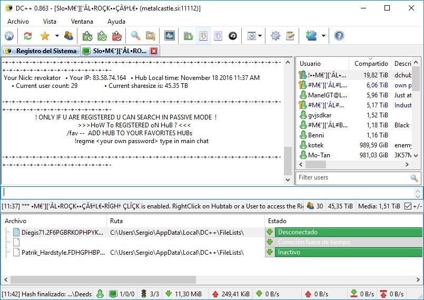Screen dimensions: 424x300
Task: Open Favorite Hubs star icon
Action: [x=45, y=36]
